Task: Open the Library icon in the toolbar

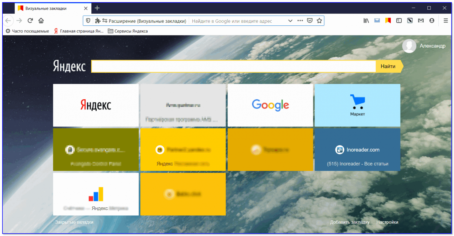Action: tap(366, 21)
